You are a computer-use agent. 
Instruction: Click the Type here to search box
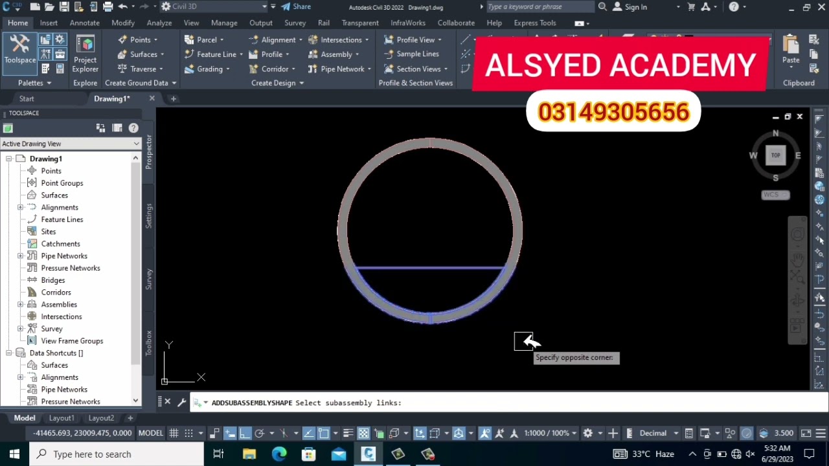click(117, 454)
